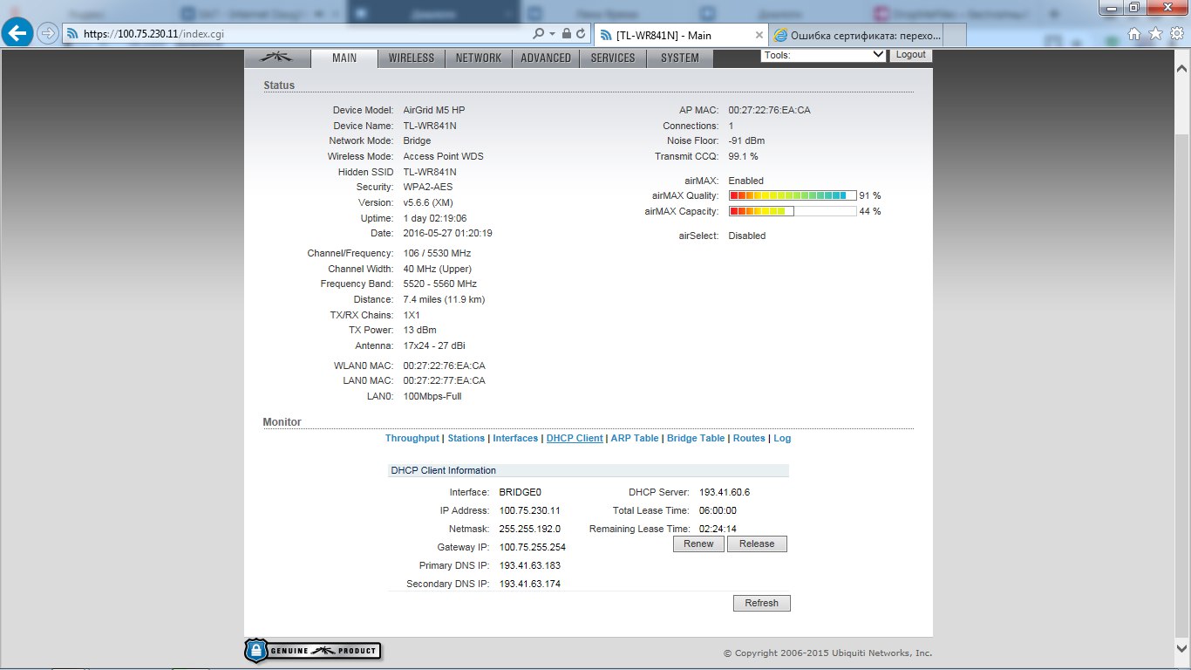The image size is (1191, 670).
Task: Open the Log monitor link
Action: pyautogui.click(x=782, y=438)
